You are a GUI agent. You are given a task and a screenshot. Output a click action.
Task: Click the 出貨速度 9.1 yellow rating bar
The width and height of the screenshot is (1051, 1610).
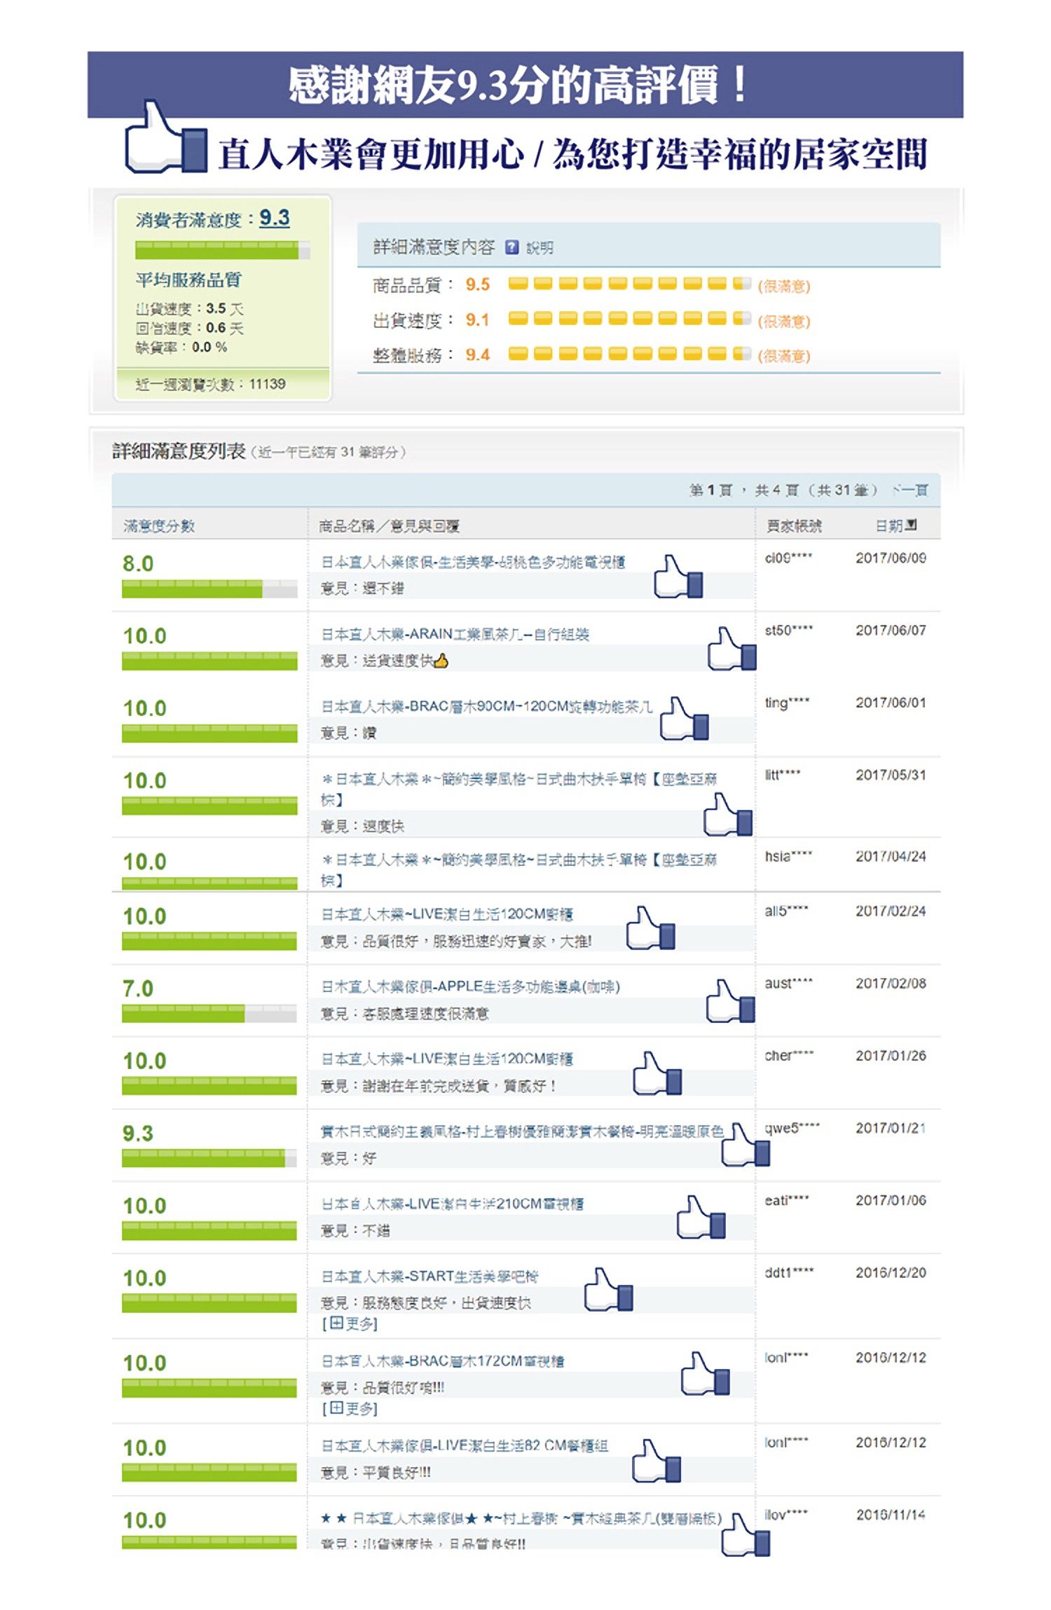pos(629,319)
